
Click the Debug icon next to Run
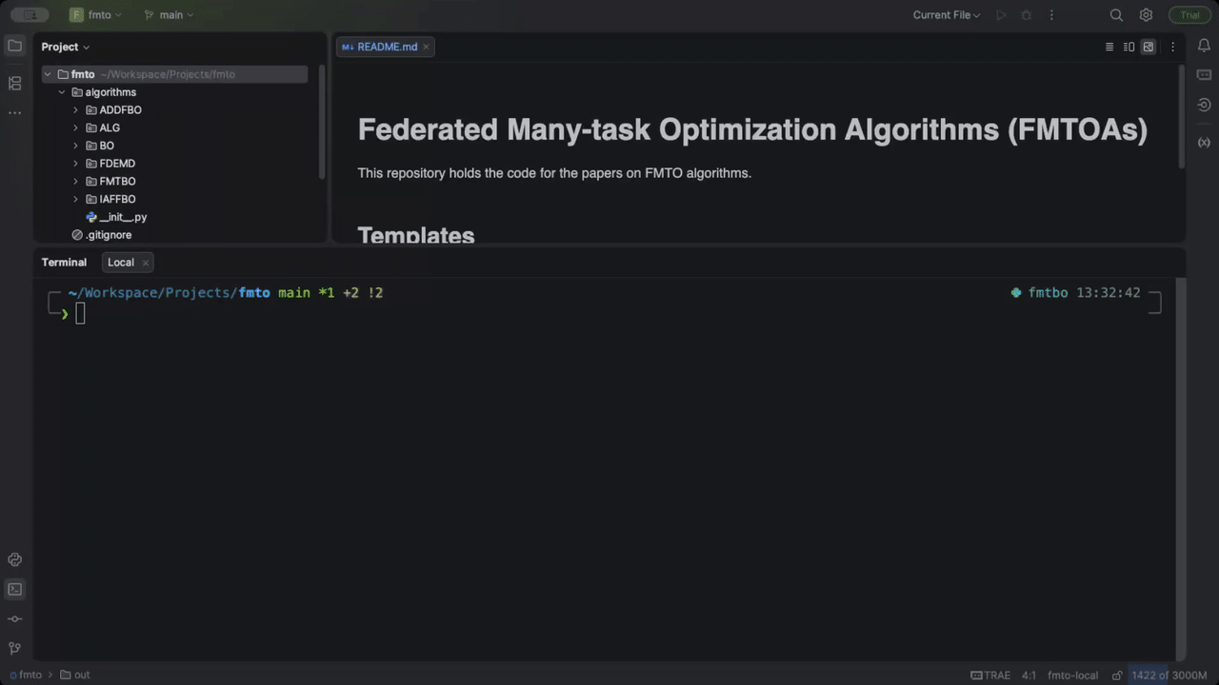tap(1026, 14)
